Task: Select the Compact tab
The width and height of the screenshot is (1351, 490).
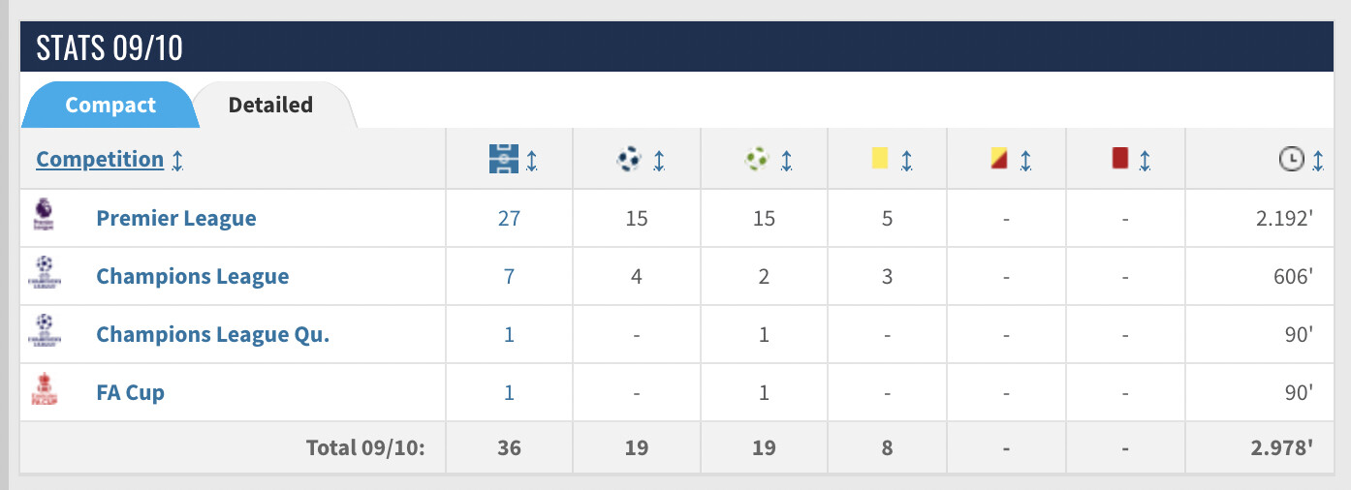Action: [110, 105]
